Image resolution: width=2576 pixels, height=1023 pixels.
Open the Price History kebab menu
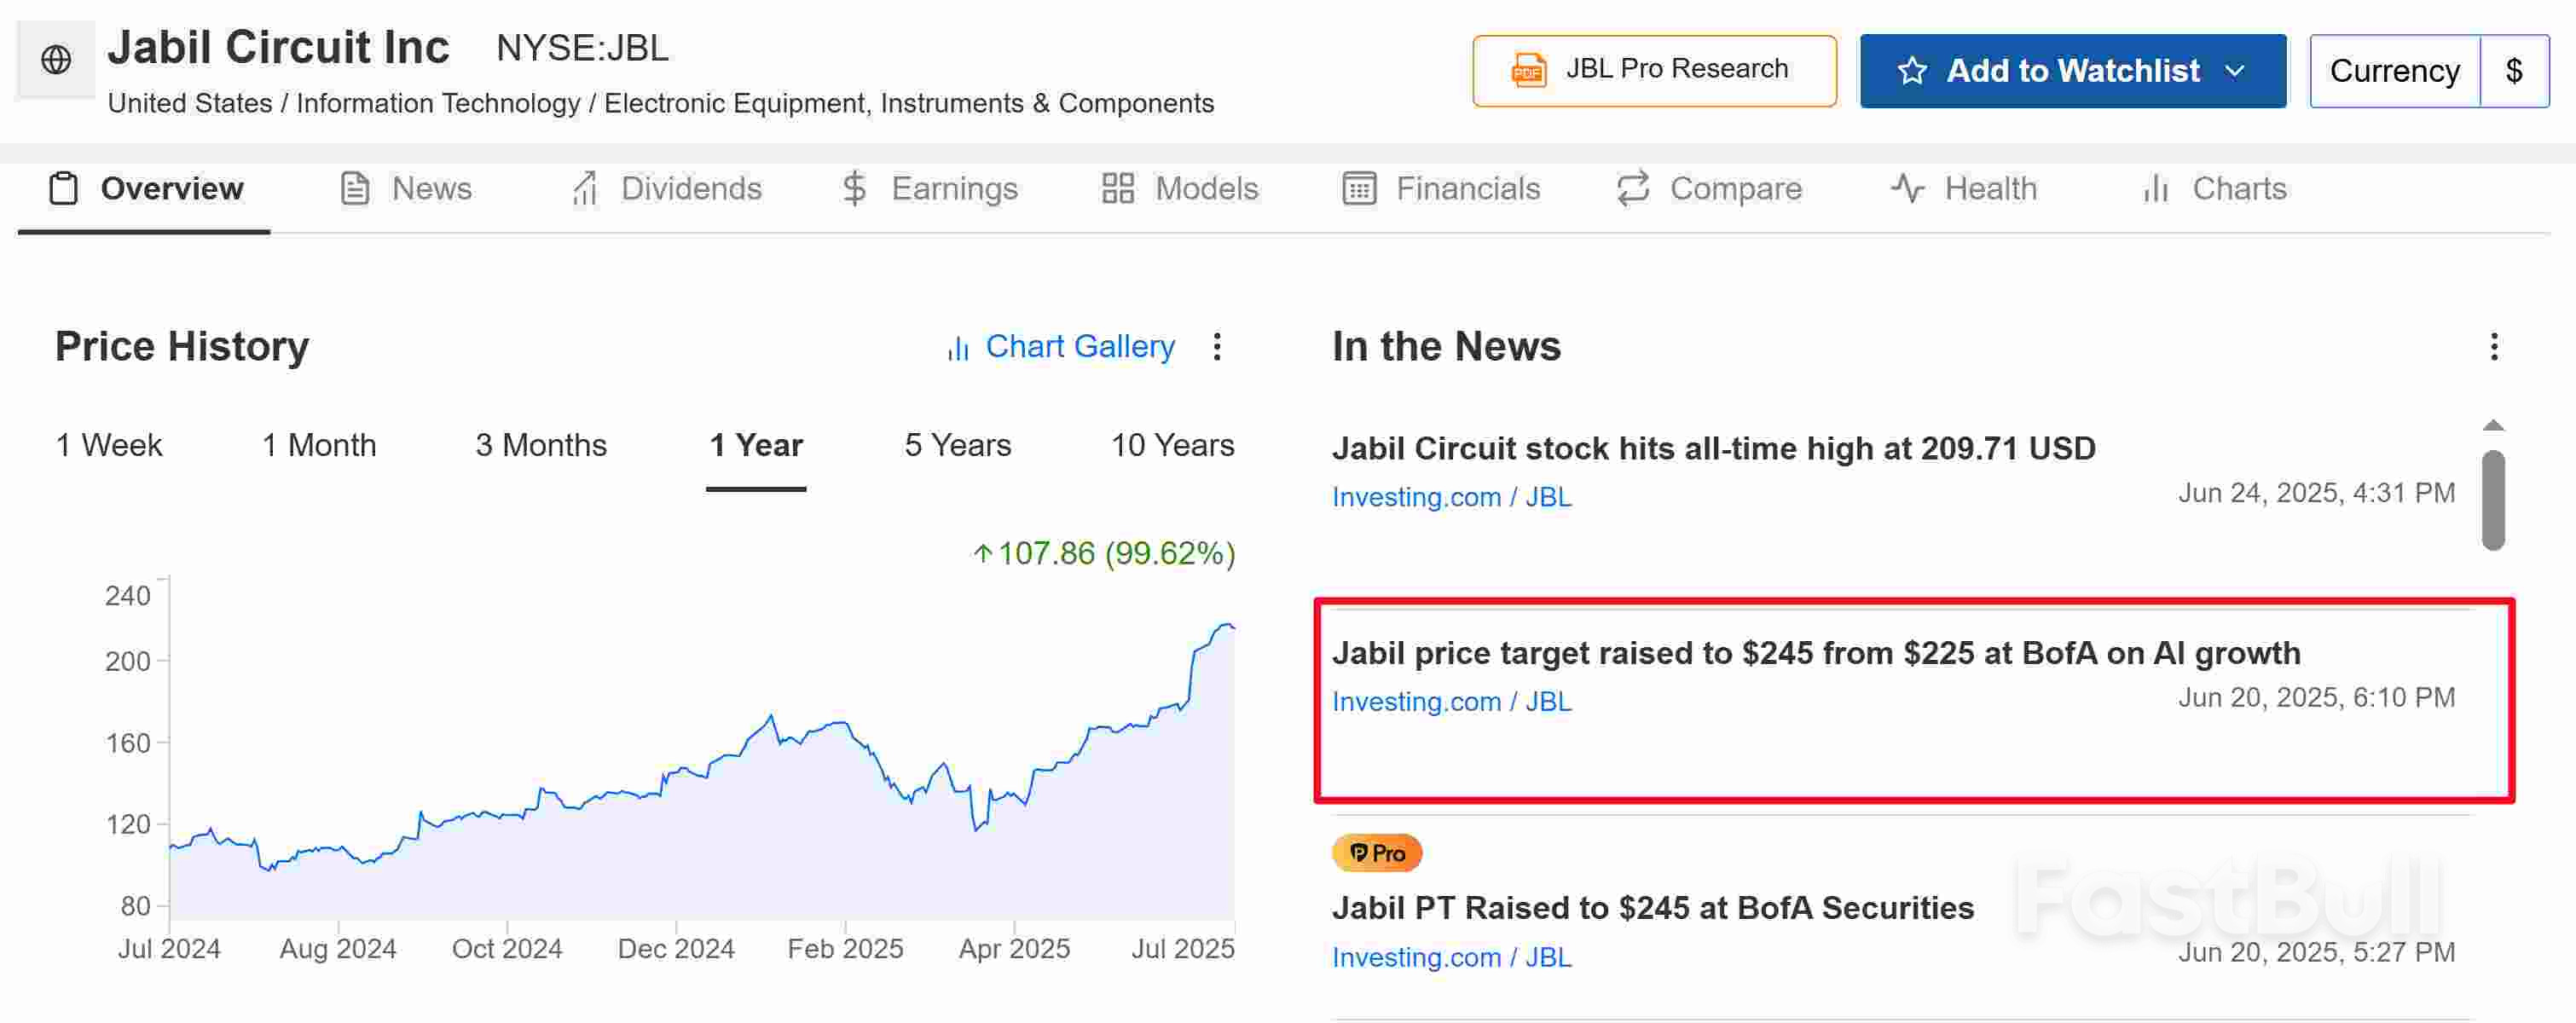[1218, 347]
